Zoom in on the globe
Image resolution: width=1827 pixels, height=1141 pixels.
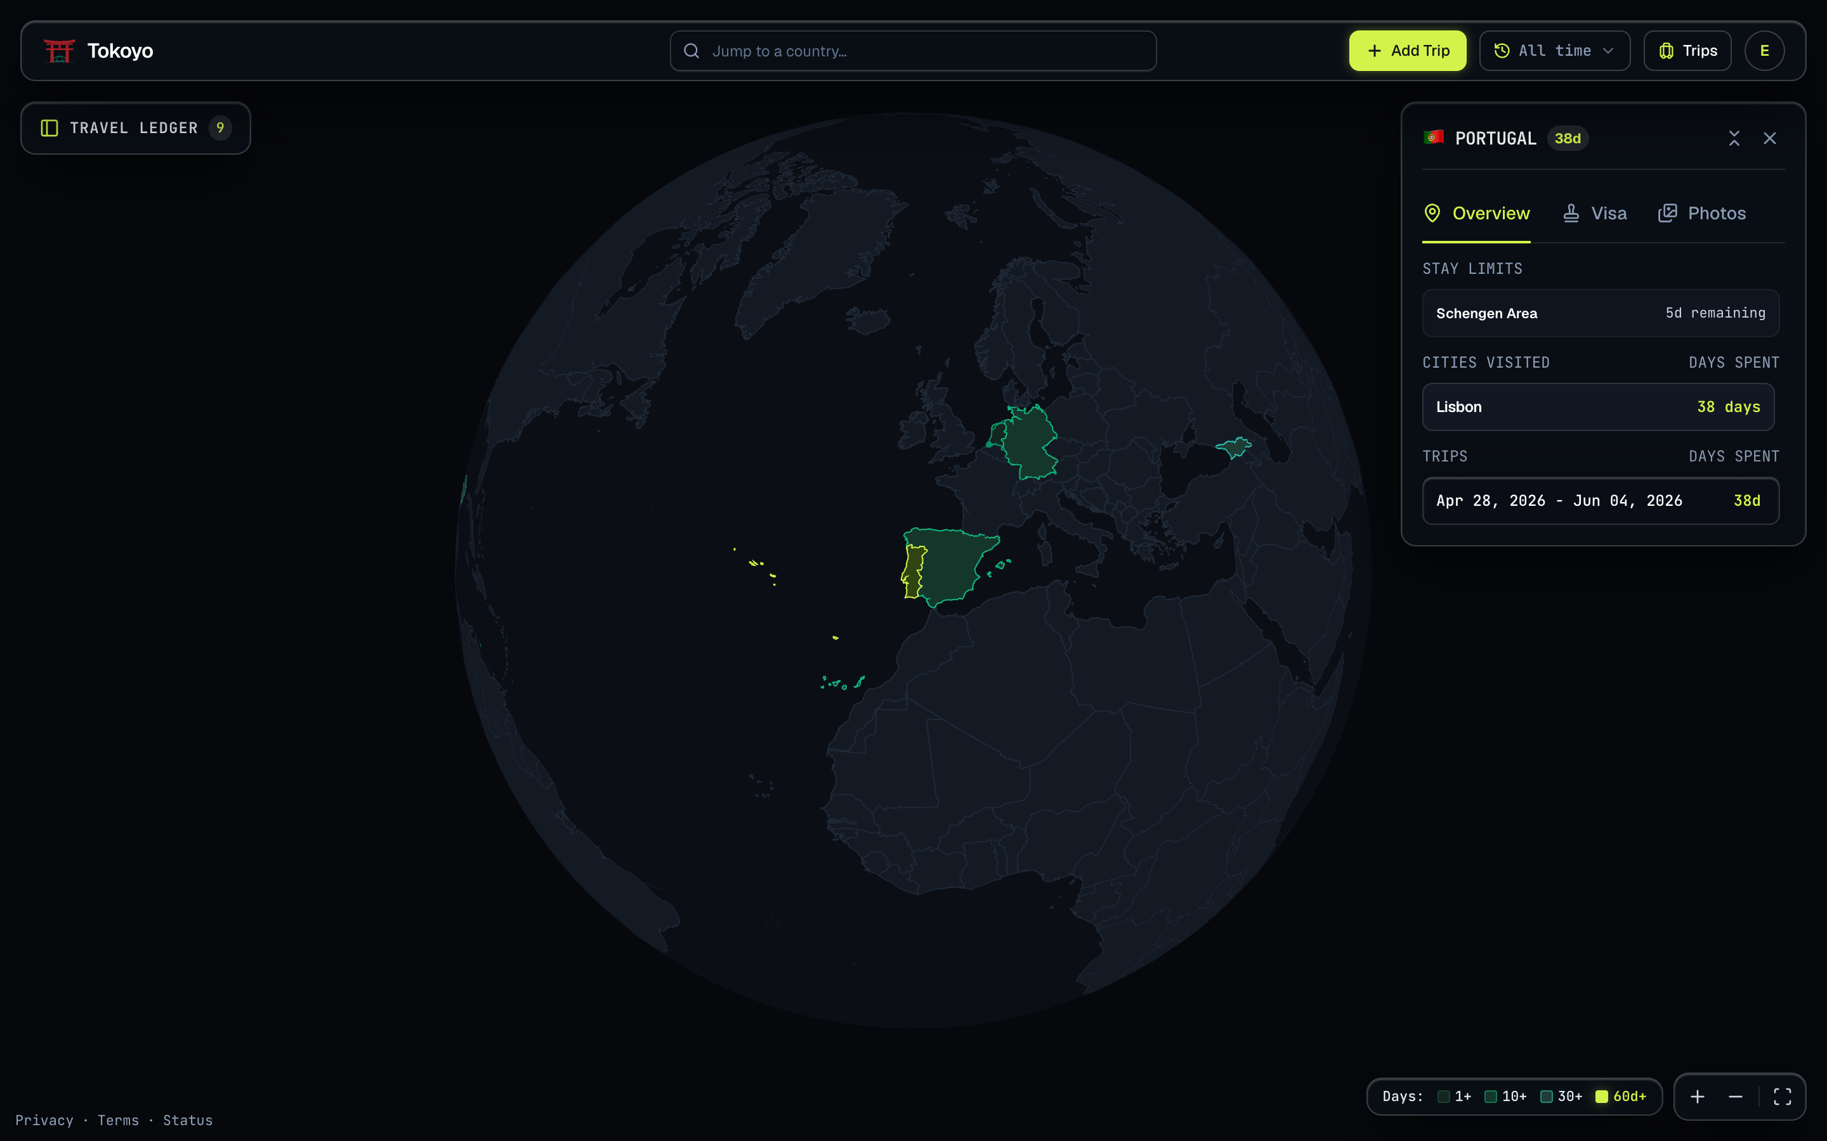pyautogui.click(x=1697, y=1097)
